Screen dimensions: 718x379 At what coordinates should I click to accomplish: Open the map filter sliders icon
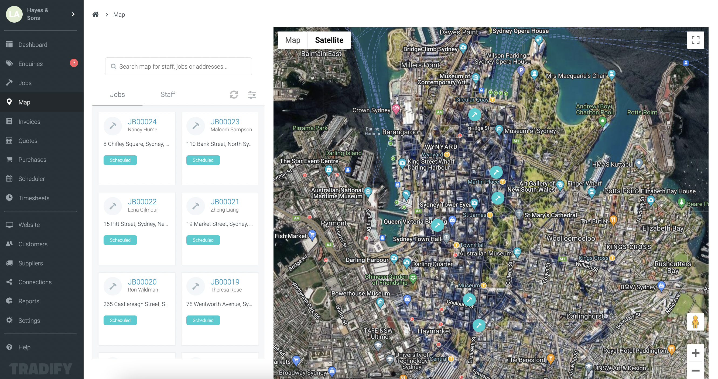click(252, 95)
